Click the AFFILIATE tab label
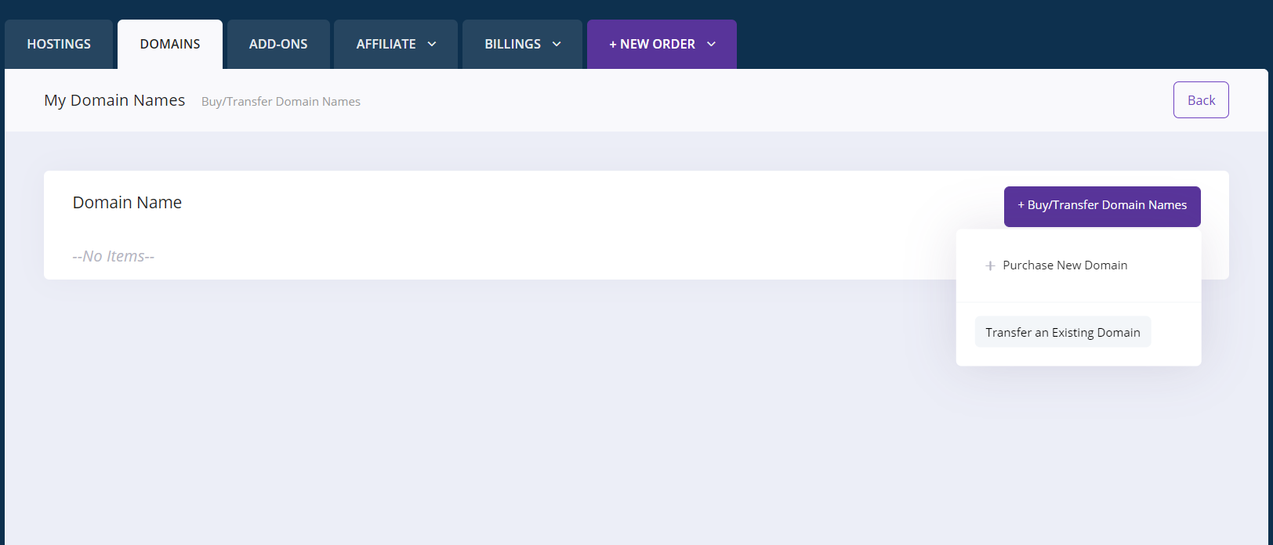1273x545 pixels. tap(386, 44)
